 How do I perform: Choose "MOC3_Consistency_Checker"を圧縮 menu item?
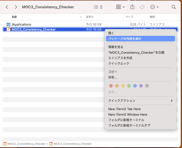coord(140,52)
